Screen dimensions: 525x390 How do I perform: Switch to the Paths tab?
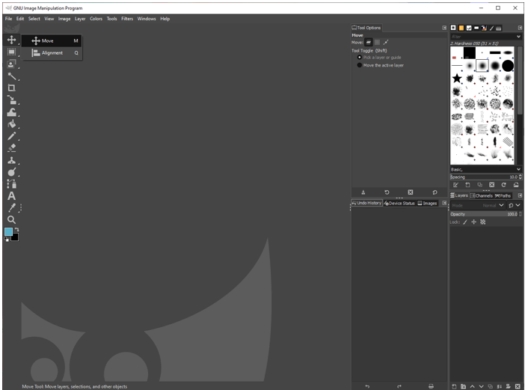tap(503, 195)
